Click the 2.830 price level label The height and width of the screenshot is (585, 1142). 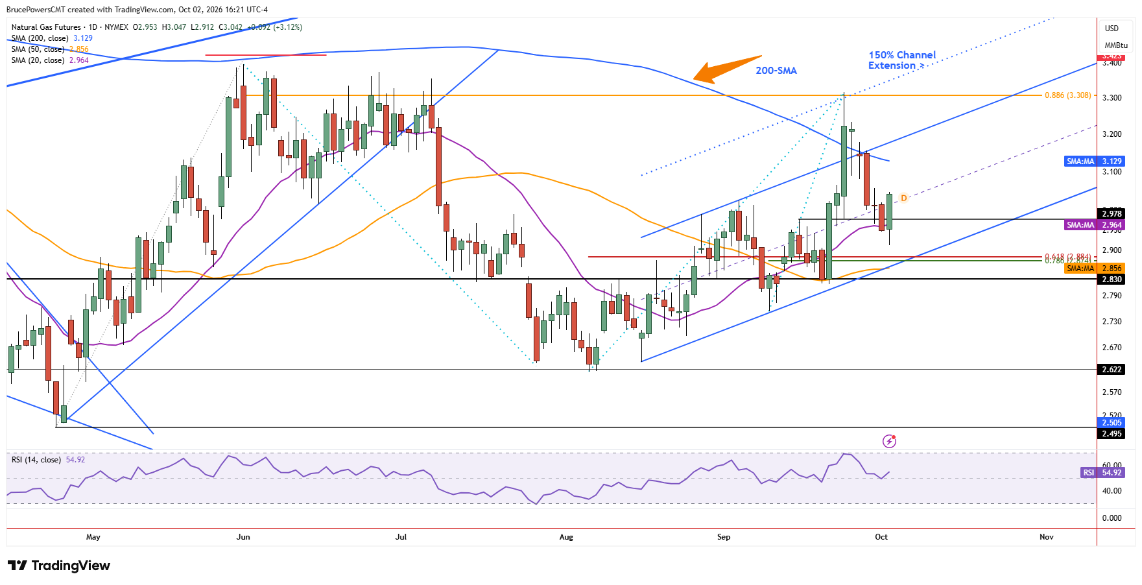click(1112, 280)
